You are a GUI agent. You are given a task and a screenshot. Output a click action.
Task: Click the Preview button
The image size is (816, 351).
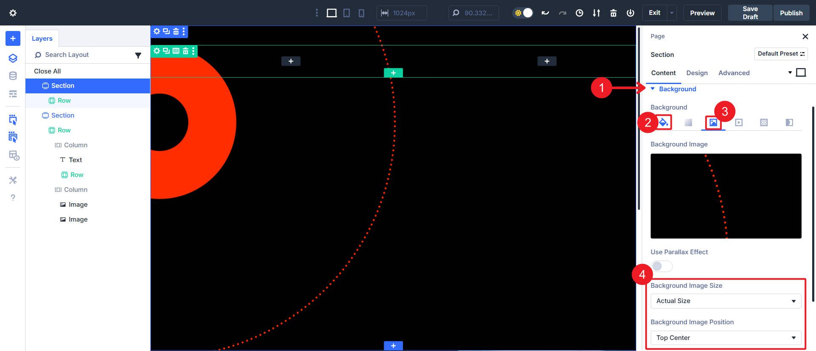[x=702, y=13]
